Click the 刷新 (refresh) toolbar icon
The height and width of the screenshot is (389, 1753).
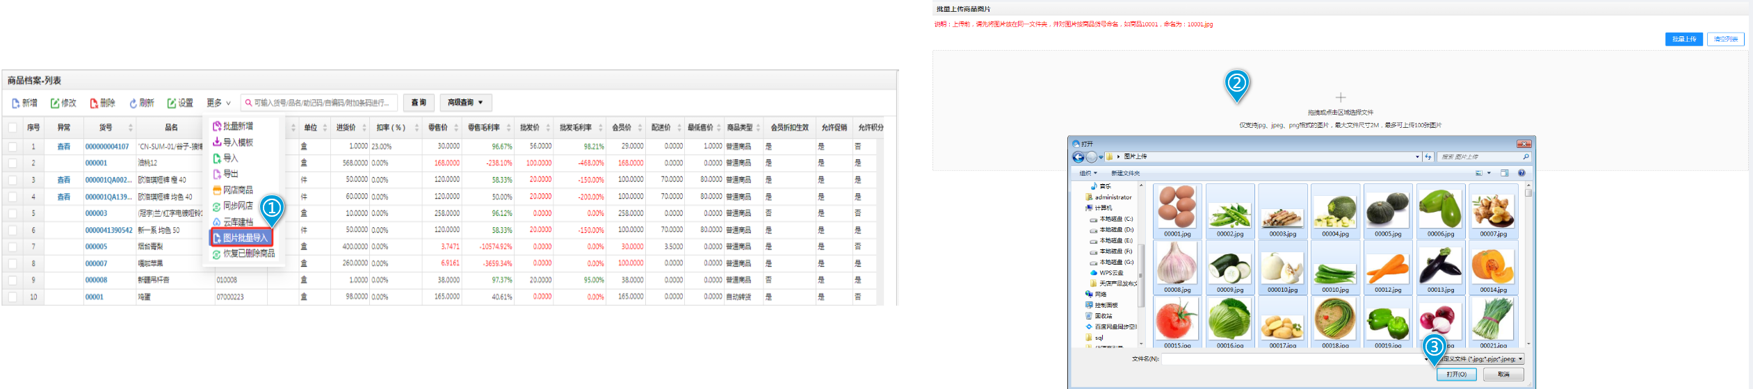(134, 104)
